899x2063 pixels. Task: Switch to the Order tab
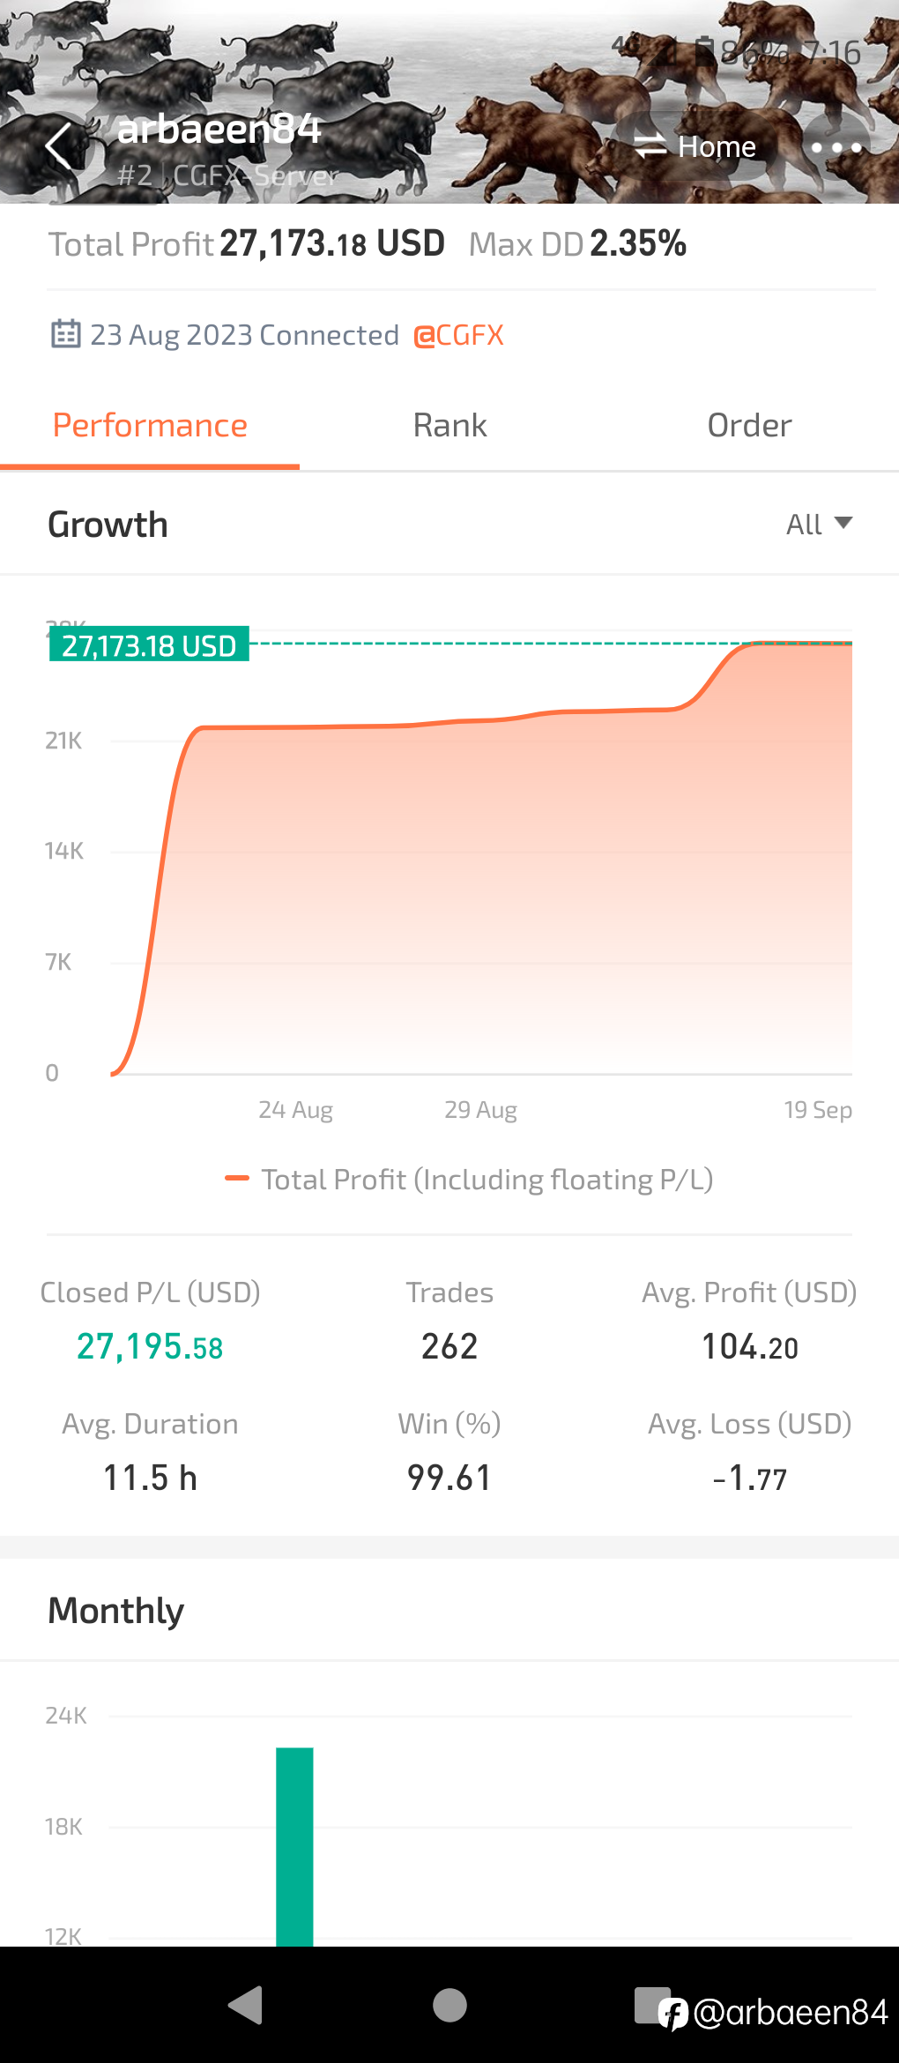click(x=749, y=426)
